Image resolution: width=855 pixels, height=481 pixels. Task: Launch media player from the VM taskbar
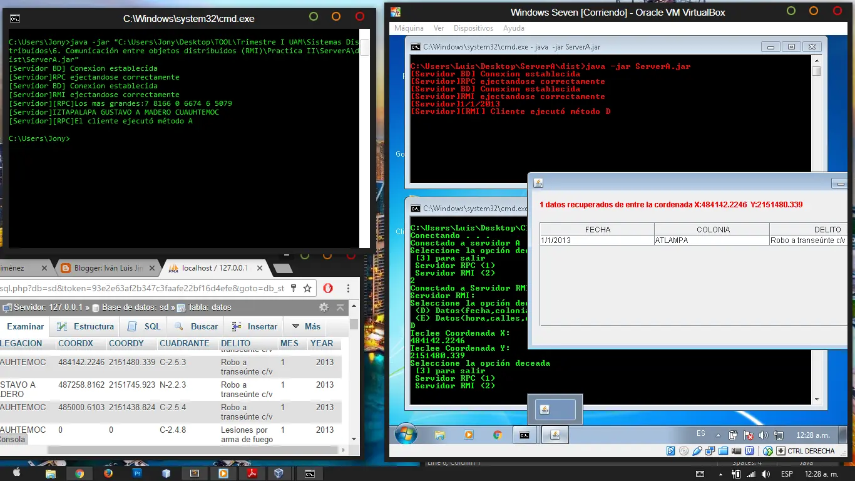468,435
